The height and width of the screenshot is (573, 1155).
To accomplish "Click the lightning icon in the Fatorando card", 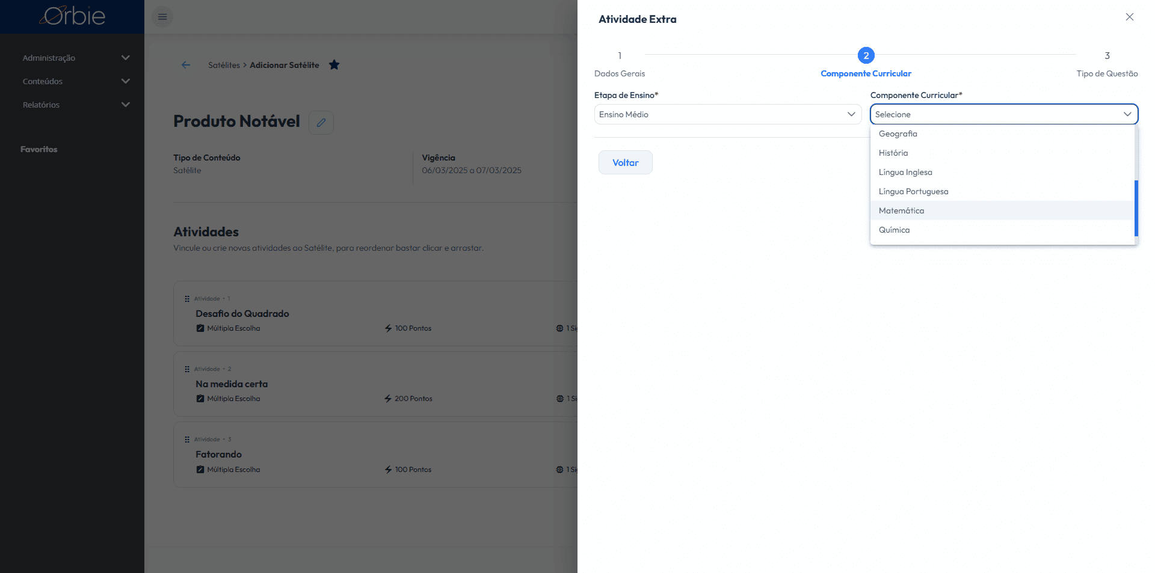I will [x=389, y=470].
